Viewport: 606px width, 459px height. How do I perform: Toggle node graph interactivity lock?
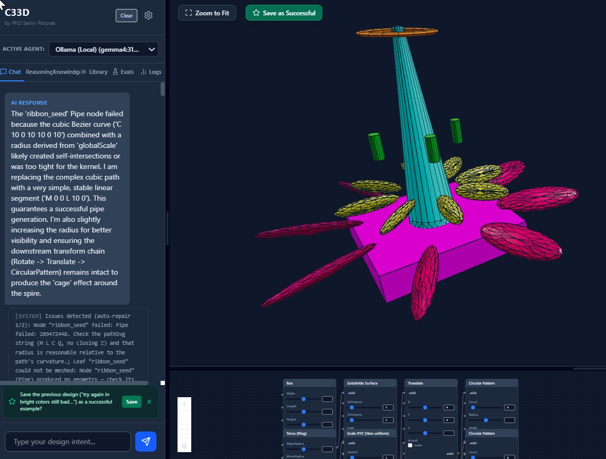pos(184,445)
